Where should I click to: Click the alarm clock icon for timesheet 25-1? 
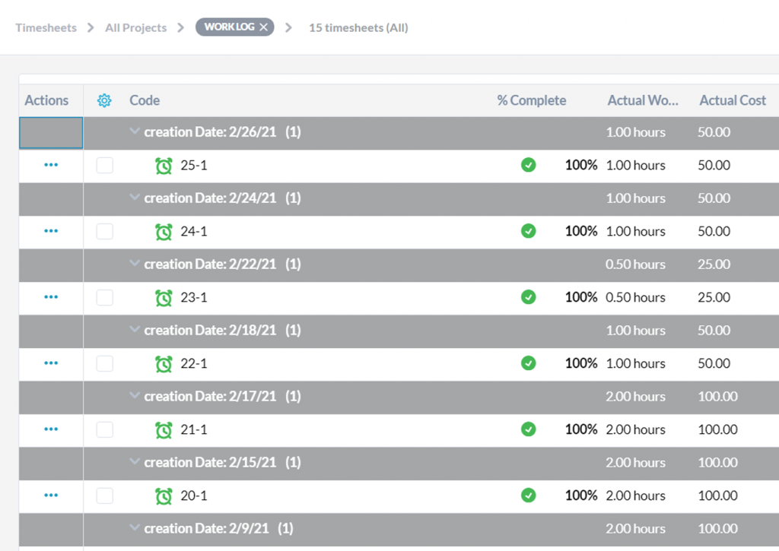click(x=164, y=166)
